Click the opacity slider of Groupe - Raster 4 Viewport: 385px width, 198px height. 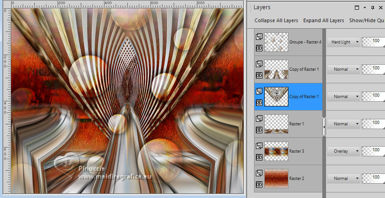(373, 42)
